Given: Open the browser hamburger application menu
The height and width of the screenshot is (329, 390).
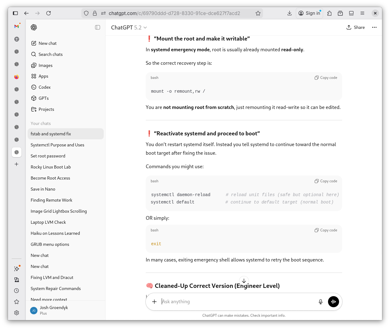Looking at the screenshot, I should point(362,13).
